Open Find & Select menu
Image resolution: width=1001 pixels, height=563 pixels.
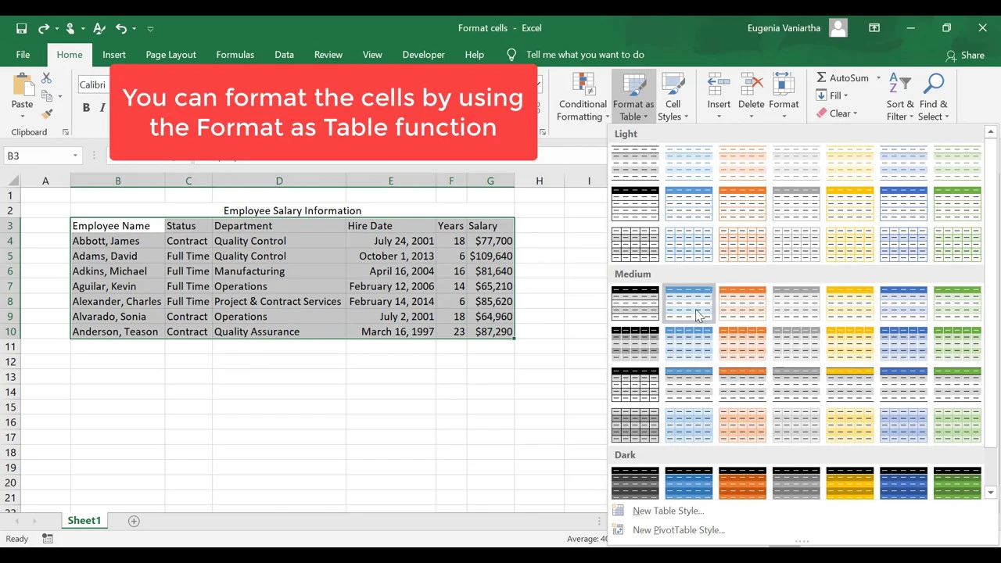pos(933,97)
